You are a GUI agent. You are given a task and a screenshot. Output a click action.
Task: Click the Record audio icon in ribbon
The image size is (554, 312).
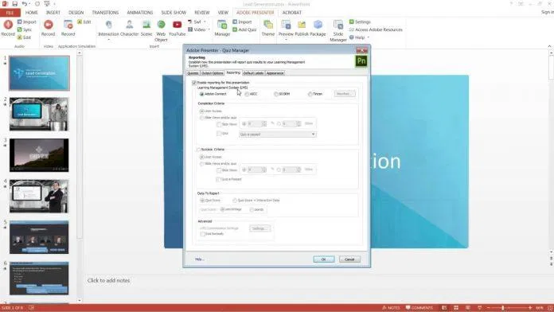8,25
